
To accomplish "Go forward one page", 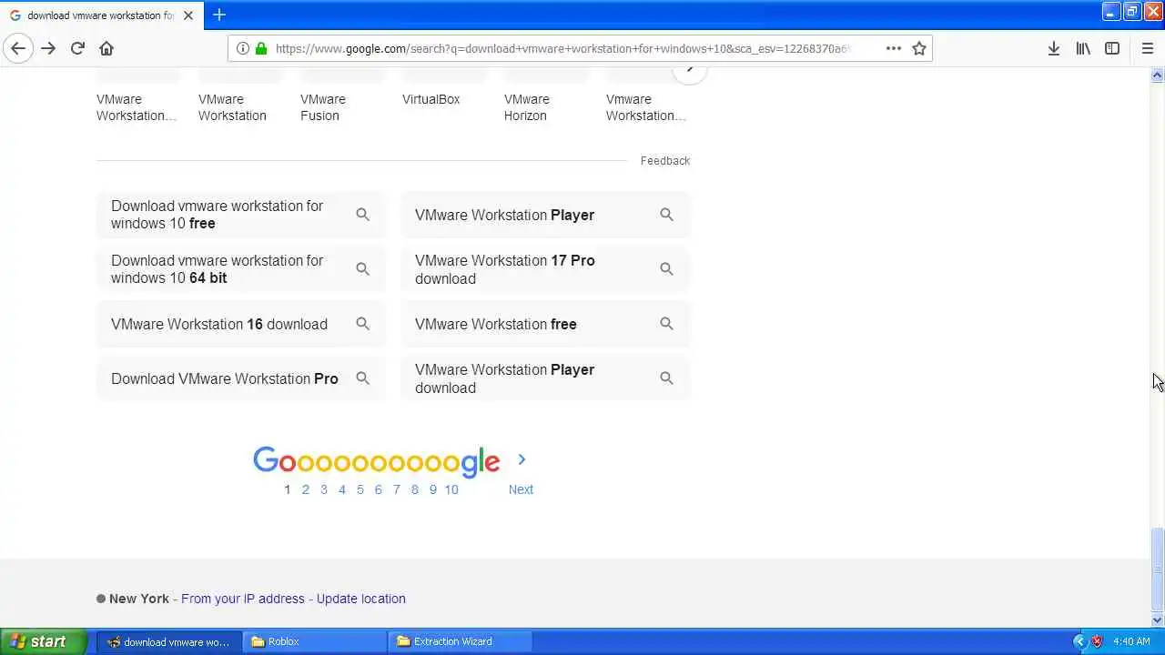I will pos(48,48).
